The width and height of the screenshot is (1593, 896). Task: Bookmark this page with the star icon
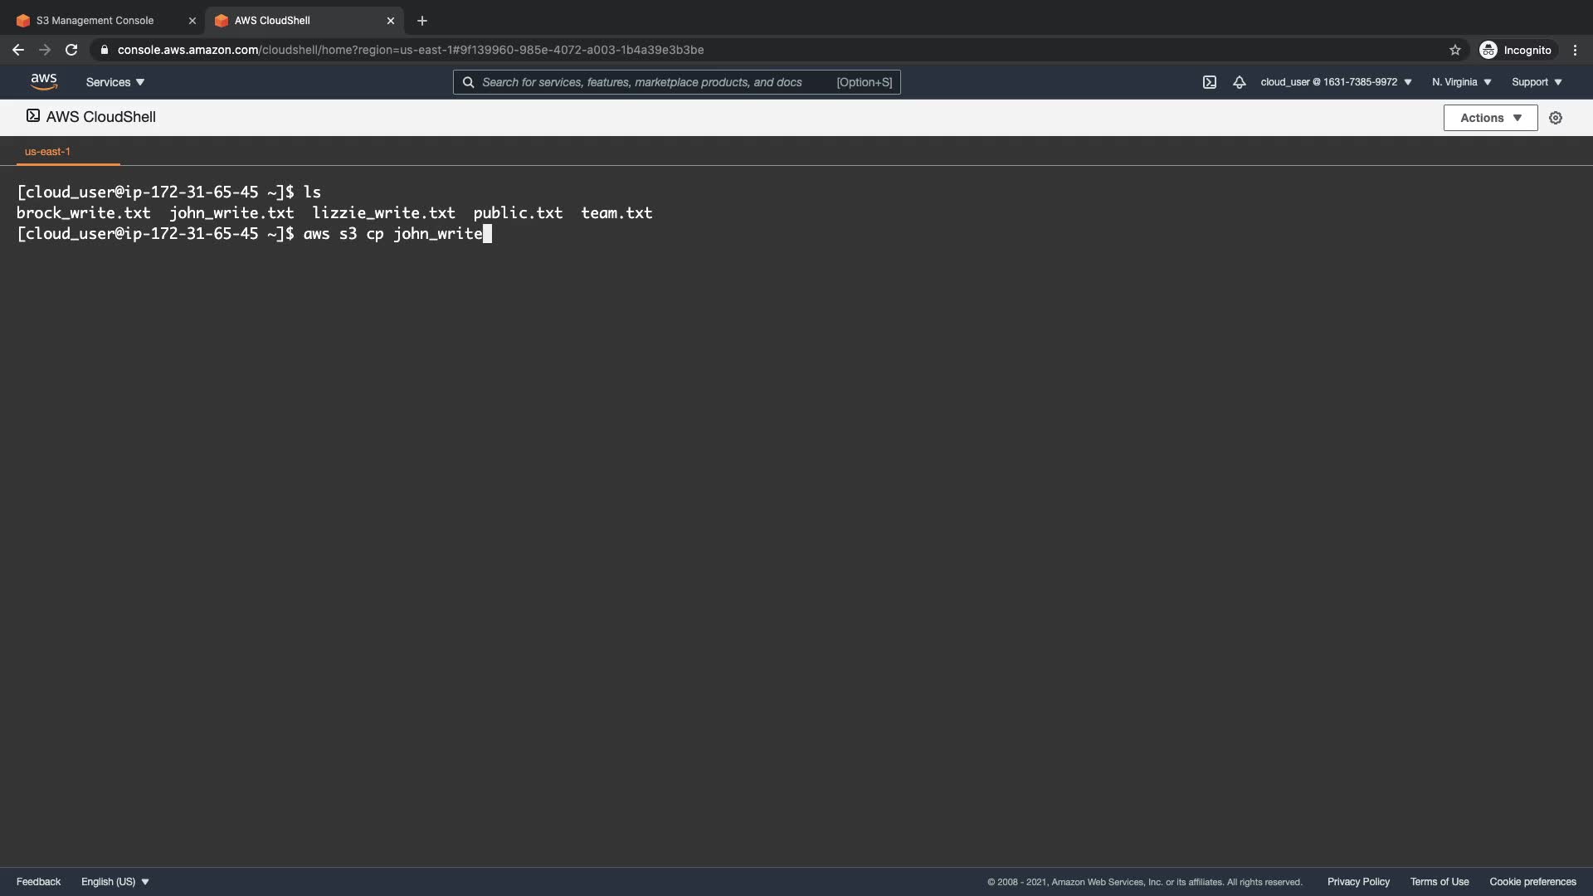[1454, 50]
